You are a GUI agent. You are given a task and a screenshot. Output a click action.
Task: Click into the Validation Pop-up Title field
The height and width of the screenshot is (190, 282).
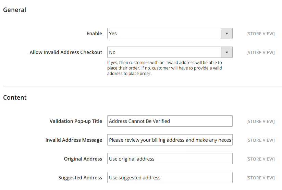click(x=170, y=121)
